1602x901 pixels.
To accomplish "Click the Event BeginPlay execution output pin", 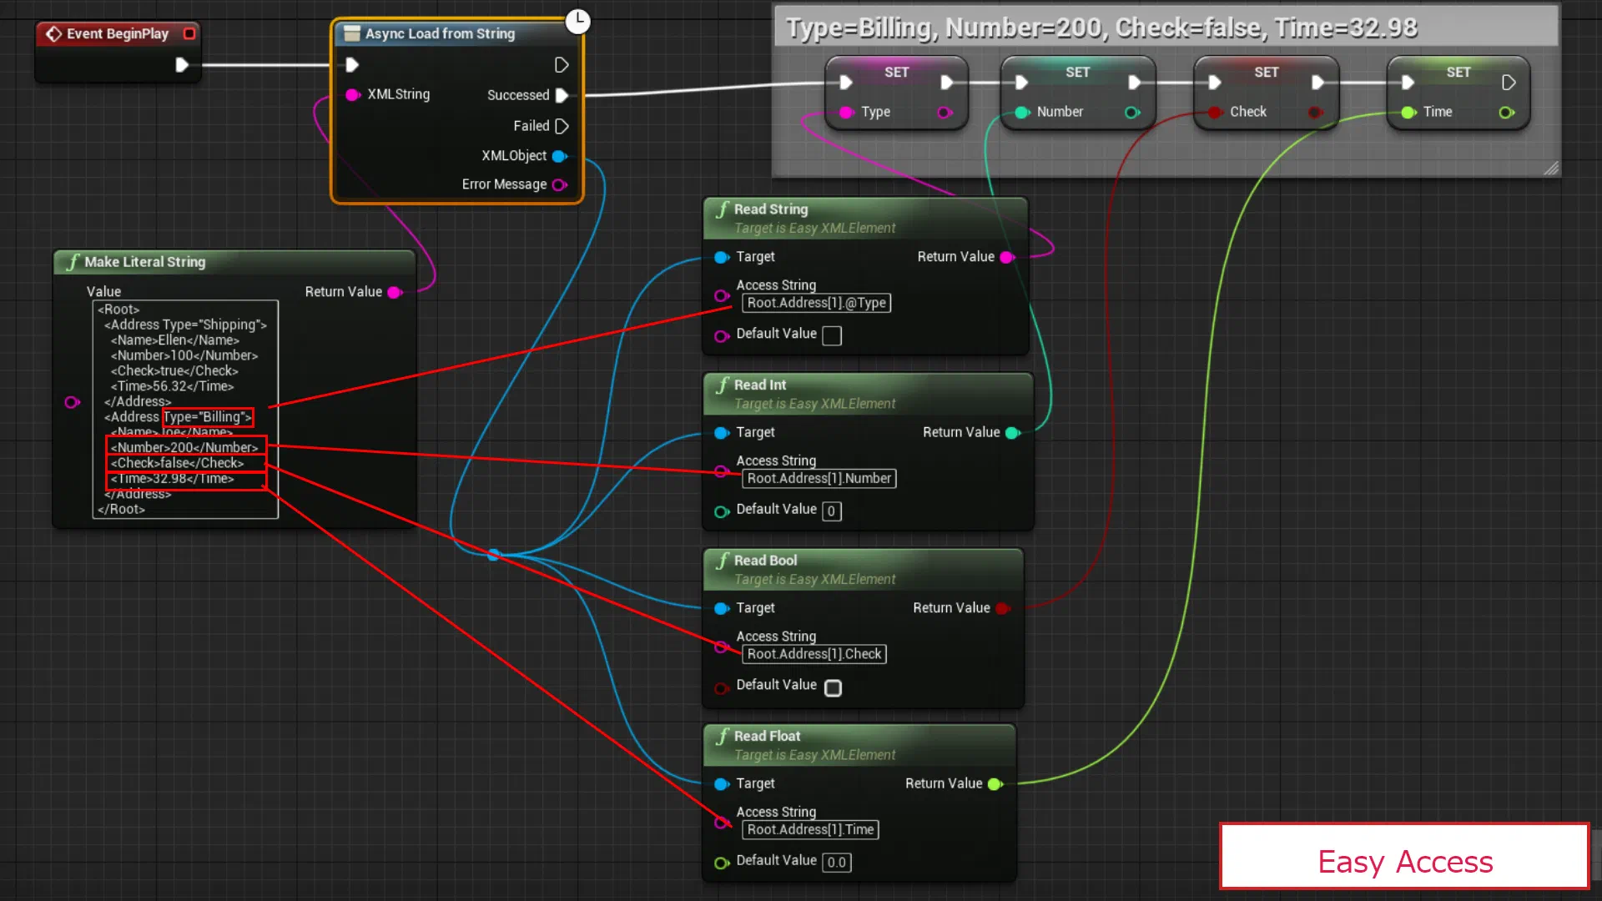I will click(182, 65).
